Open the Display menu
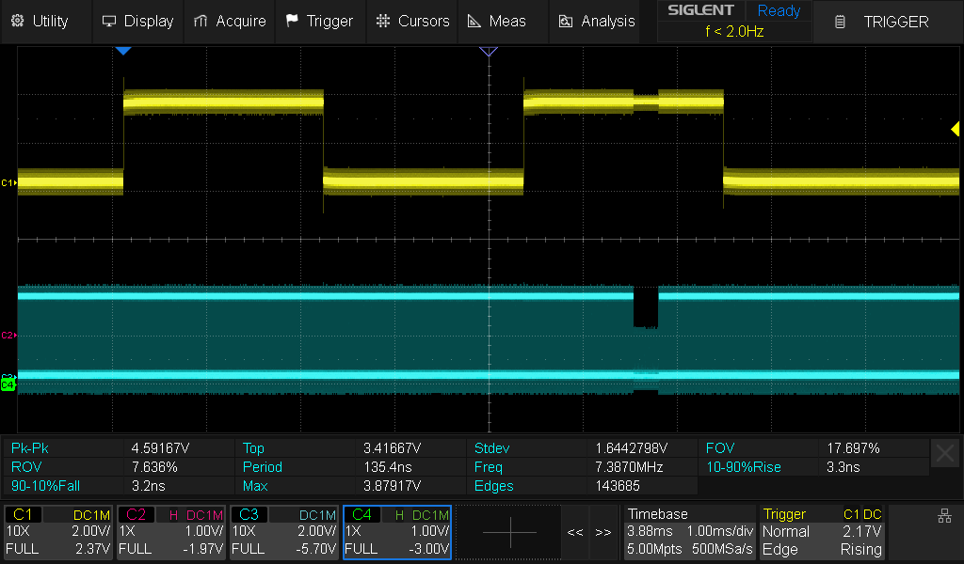The image size is (964, 564). pos(137,21)
